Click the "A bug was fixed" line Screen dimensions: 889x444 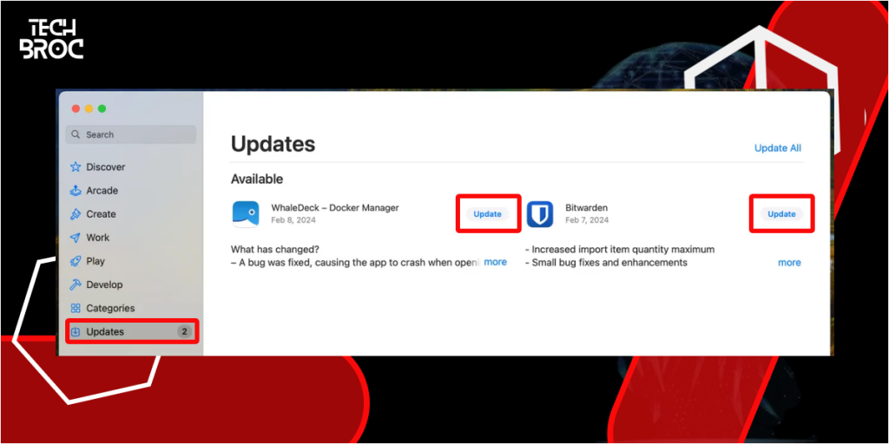pyautogui.click(x=355, y=263)
